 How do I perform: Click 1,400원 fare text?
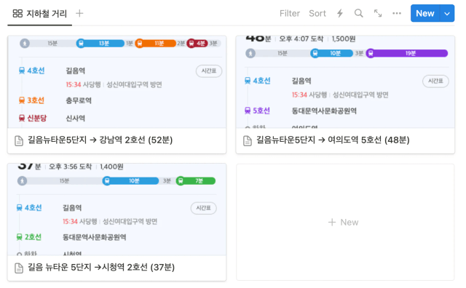[111, 167]
